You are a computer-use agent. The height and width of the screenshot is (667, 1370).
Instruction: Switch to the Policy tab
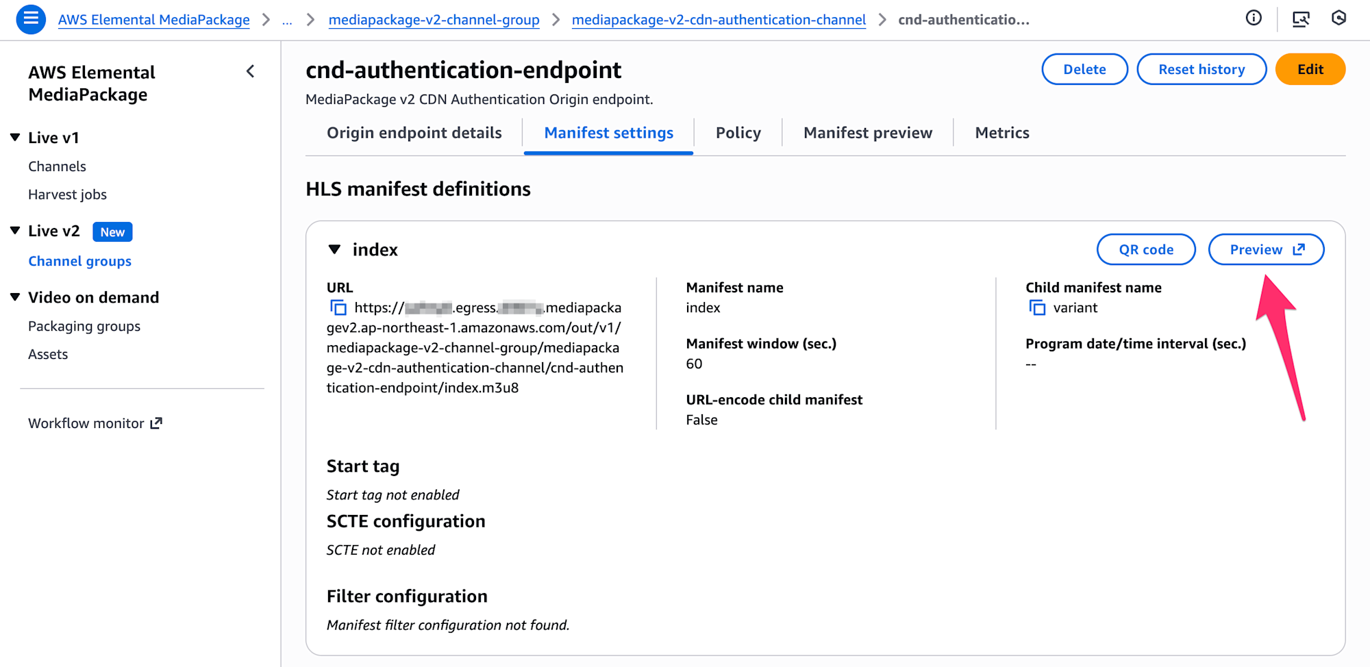coord(738,133)
